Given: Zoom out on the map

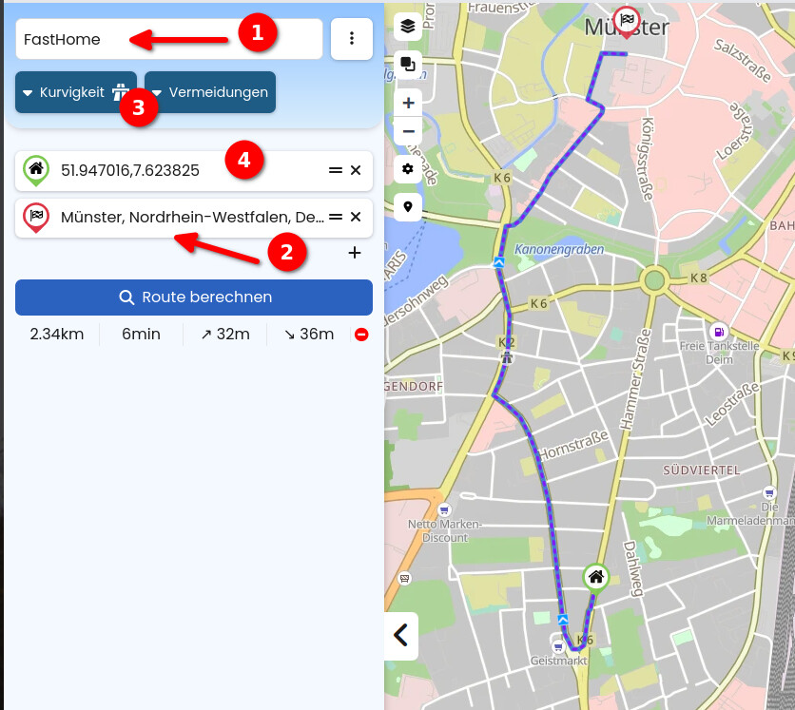Looking at the screenshot, I should (x=408, y=131).
